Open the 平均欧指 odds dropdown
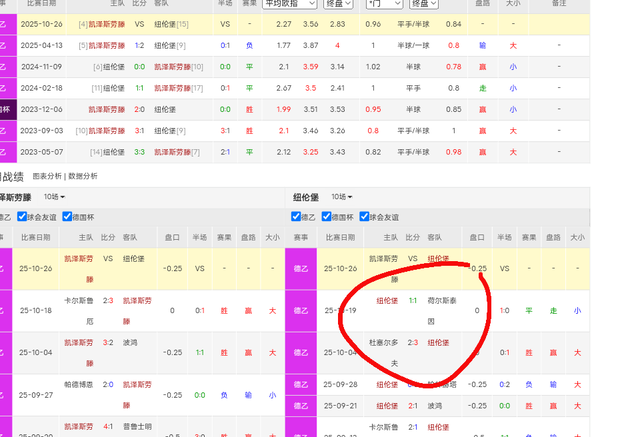This screenshot has height=437, width=628. pos(289,4)
